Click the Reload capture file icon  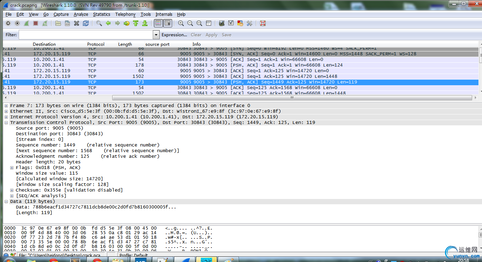point(86,23)
